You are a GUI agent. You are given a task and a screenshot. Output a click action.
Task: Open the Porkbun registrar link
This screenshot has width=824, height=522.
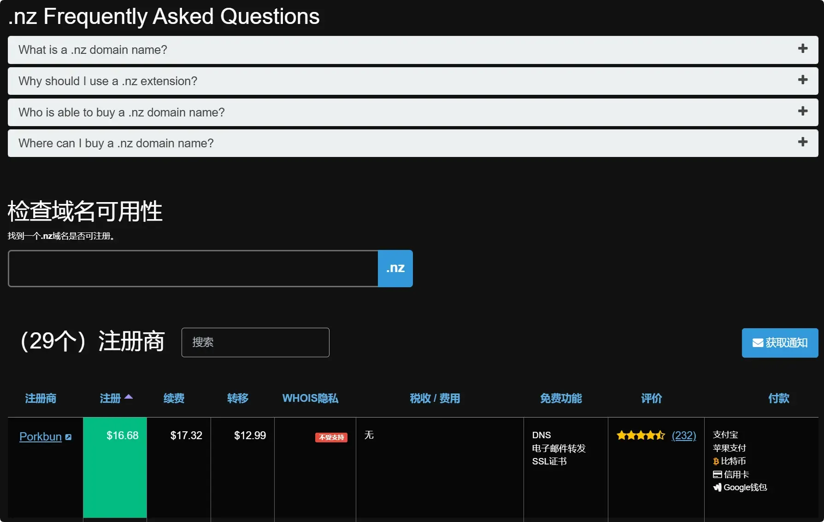coord(41,437)
